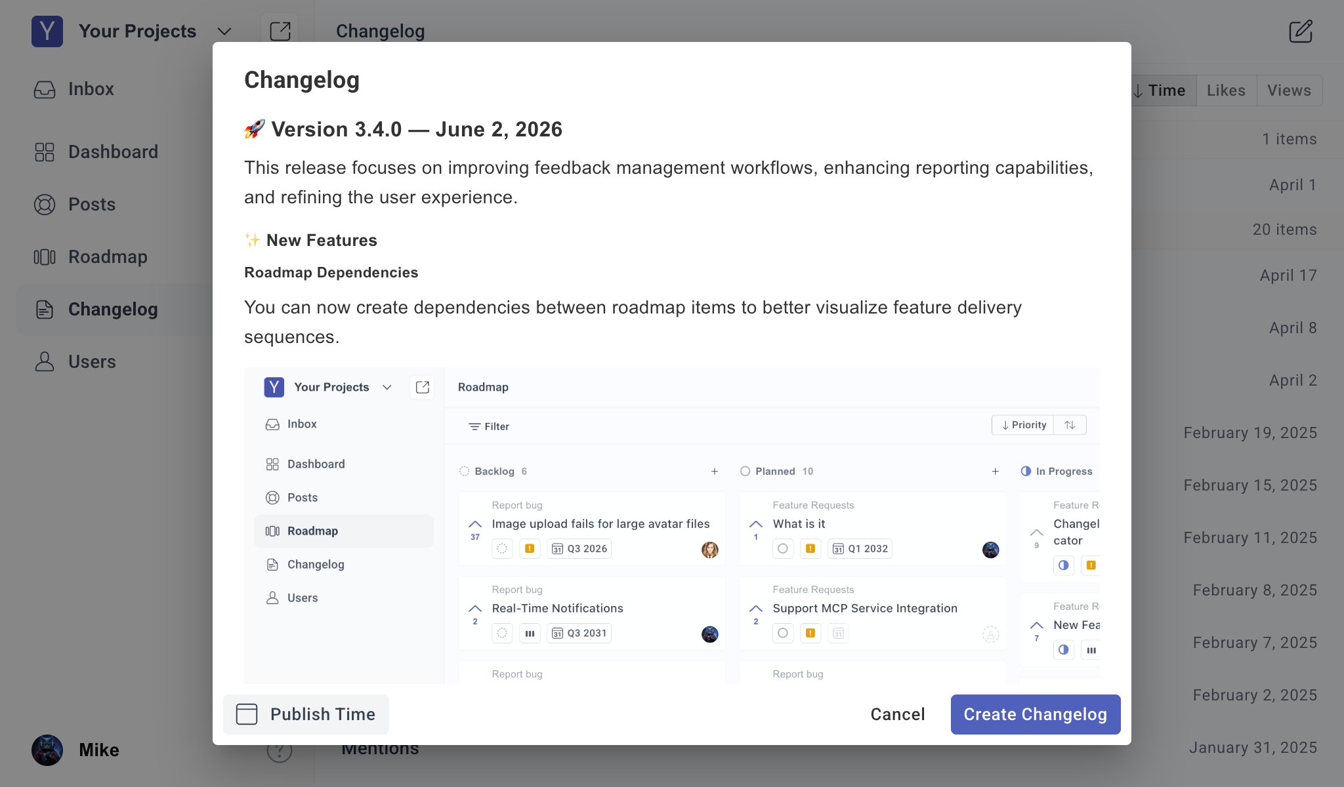
Task: Click backlog status icon on Image upload card
Action: [502, 549]
